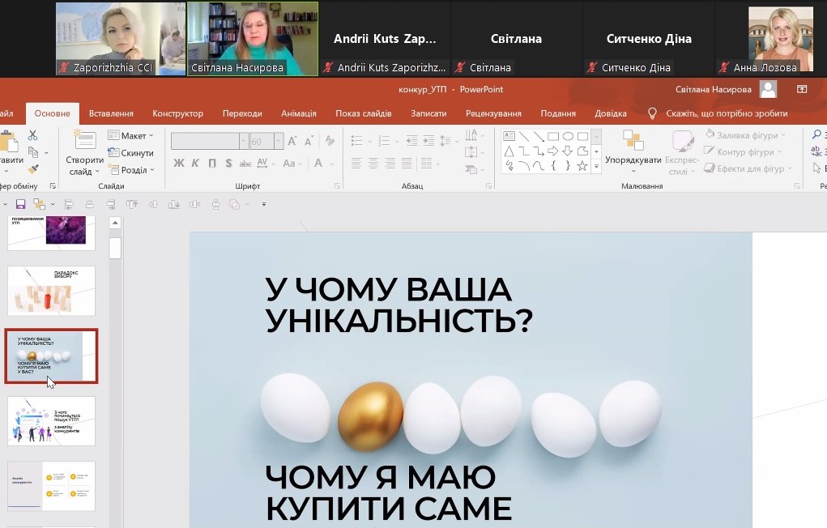Click the bulleted list icon

pos(357,140)
